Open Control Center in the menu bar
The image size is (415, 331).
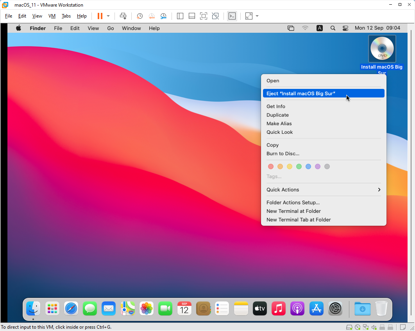pyautogui.click(x=345, y=28)
